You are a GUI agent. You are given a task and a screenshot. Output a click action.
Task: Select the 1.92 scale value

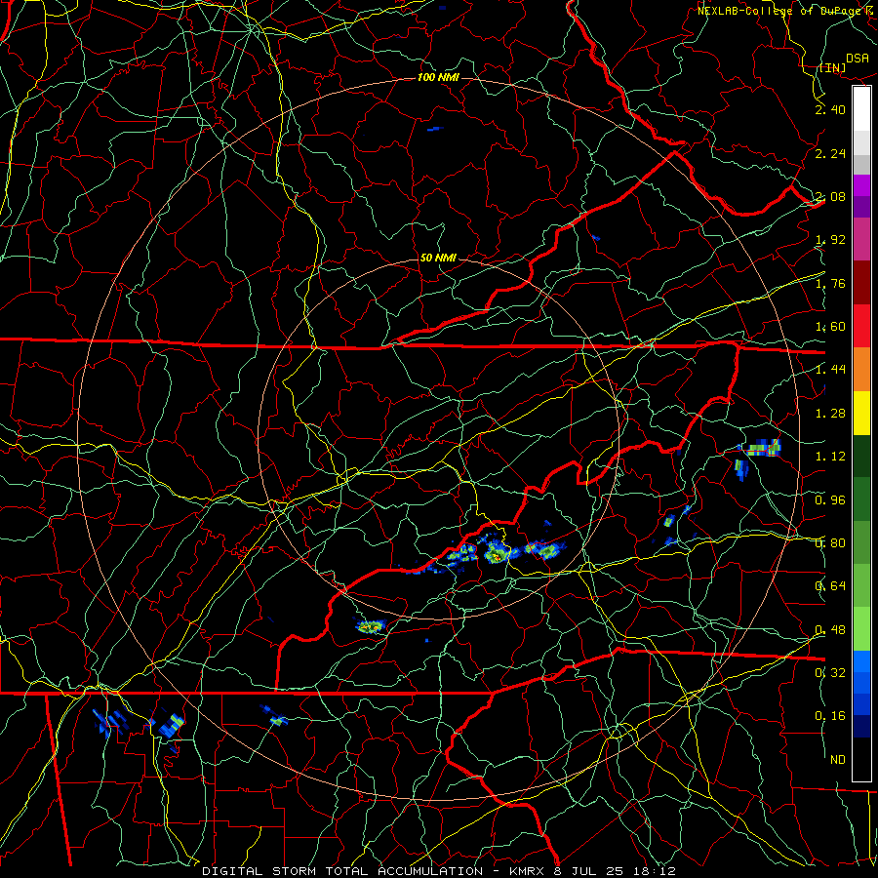point(831,240)
